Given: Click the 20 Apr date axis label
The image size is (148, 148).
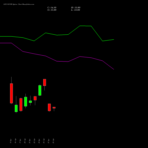Looking at the screenshot, I should pyautogui.click(x=25, y=141).
